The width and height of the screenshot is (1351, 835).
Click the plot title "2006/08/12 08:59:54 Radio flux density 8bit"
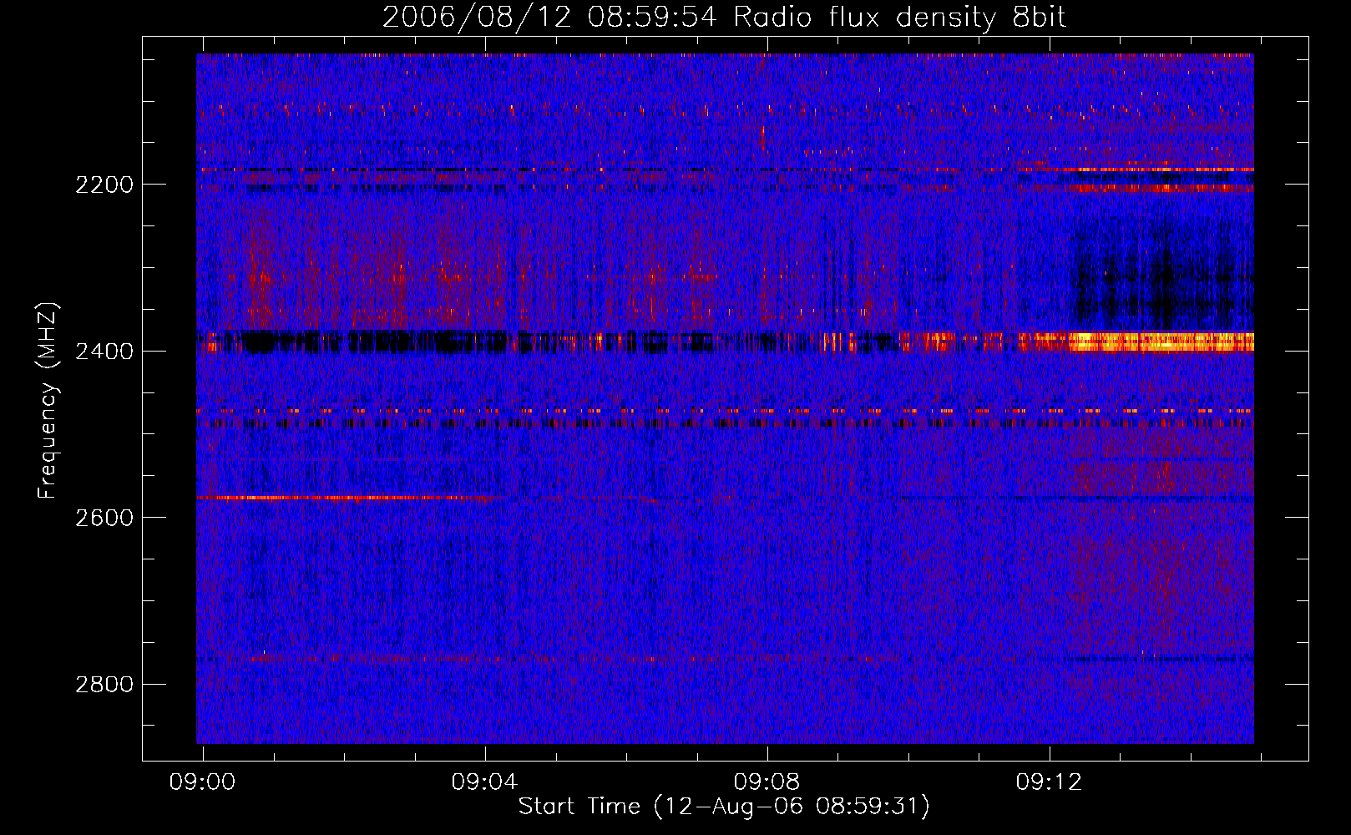(724, 17)
